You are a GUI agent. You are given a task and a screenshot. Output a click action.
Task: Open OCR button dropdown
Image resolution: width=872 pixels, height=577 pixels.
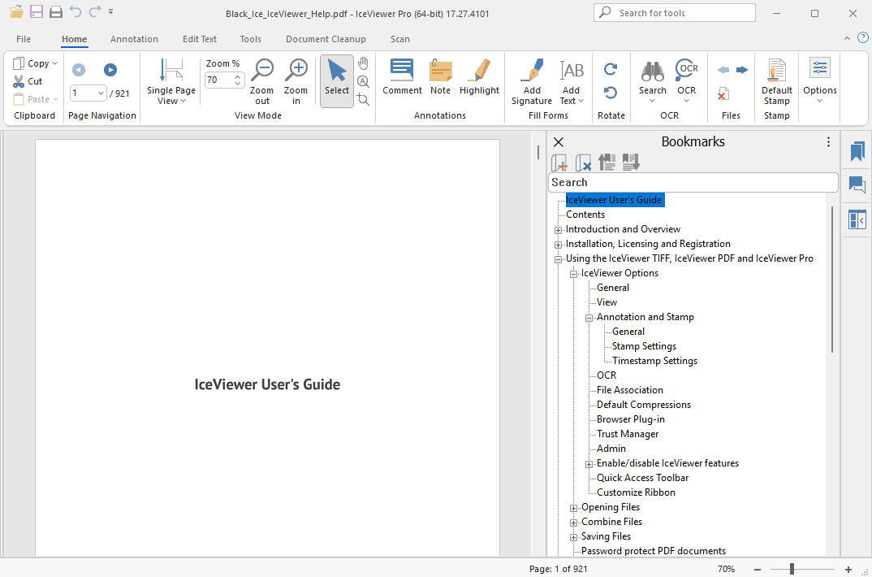pos(686,101)
